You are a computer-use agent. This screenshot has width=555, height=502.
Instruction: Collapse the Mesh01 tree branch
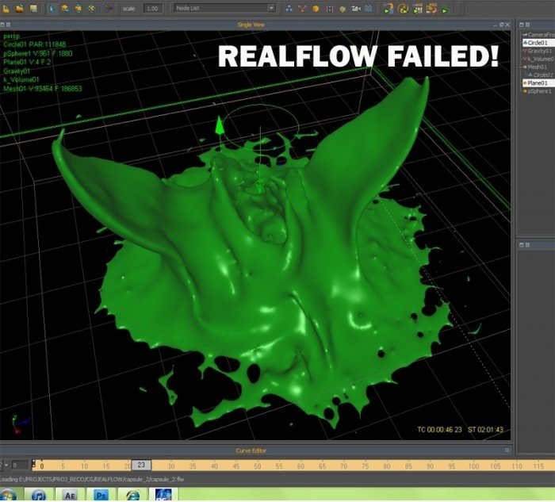[521, 67]
